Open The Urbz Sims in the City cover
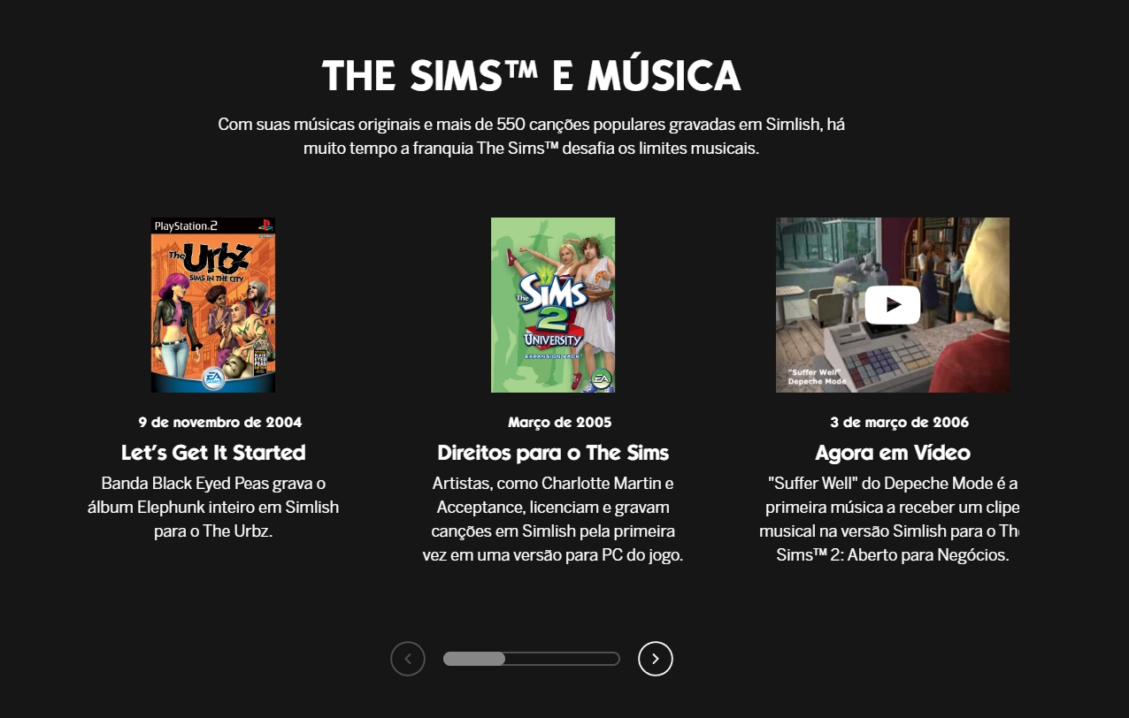The width and height of the screenshot is (1129, 718). 213,305
